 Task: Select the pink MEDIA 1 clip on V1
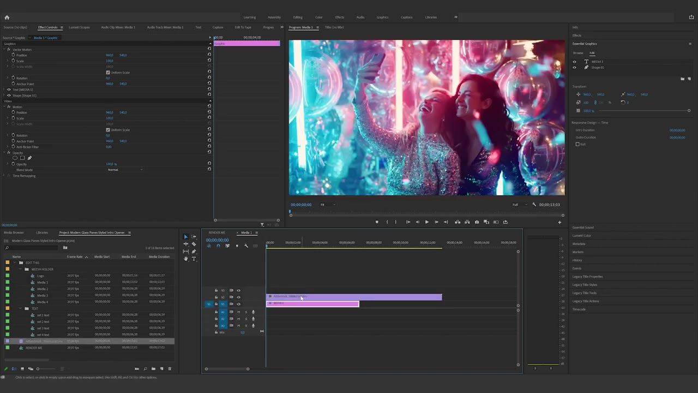pos(312,303)
